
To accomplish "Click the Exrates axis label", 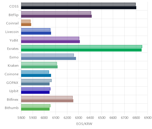I will pos(13,49).
